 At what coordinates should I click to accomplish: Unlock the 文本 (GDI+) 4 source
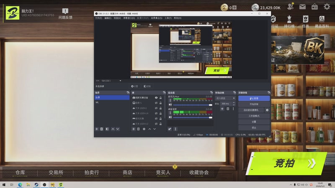[x=160, y=113]
